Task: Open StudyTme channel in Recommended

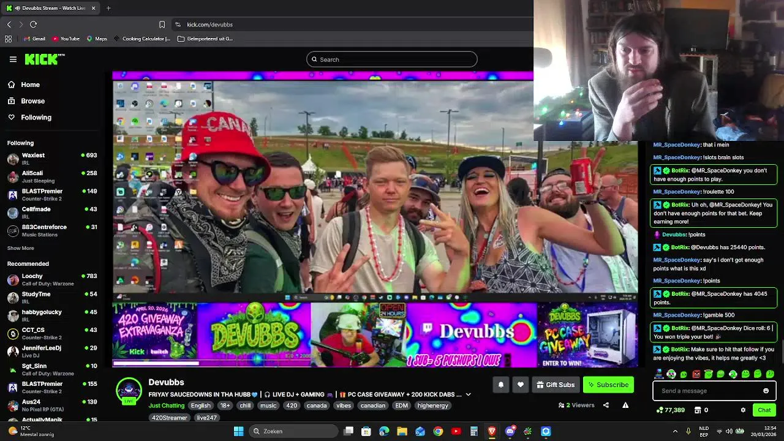Action: 52,298
